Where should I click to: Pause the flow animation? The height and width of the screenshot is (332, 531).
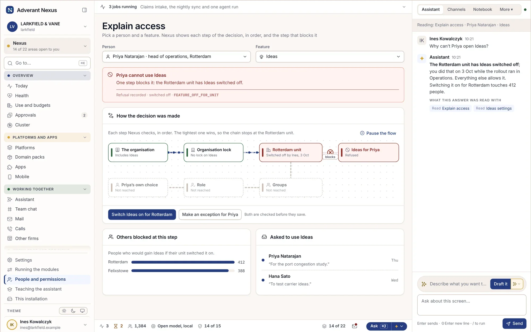[378, 133]
